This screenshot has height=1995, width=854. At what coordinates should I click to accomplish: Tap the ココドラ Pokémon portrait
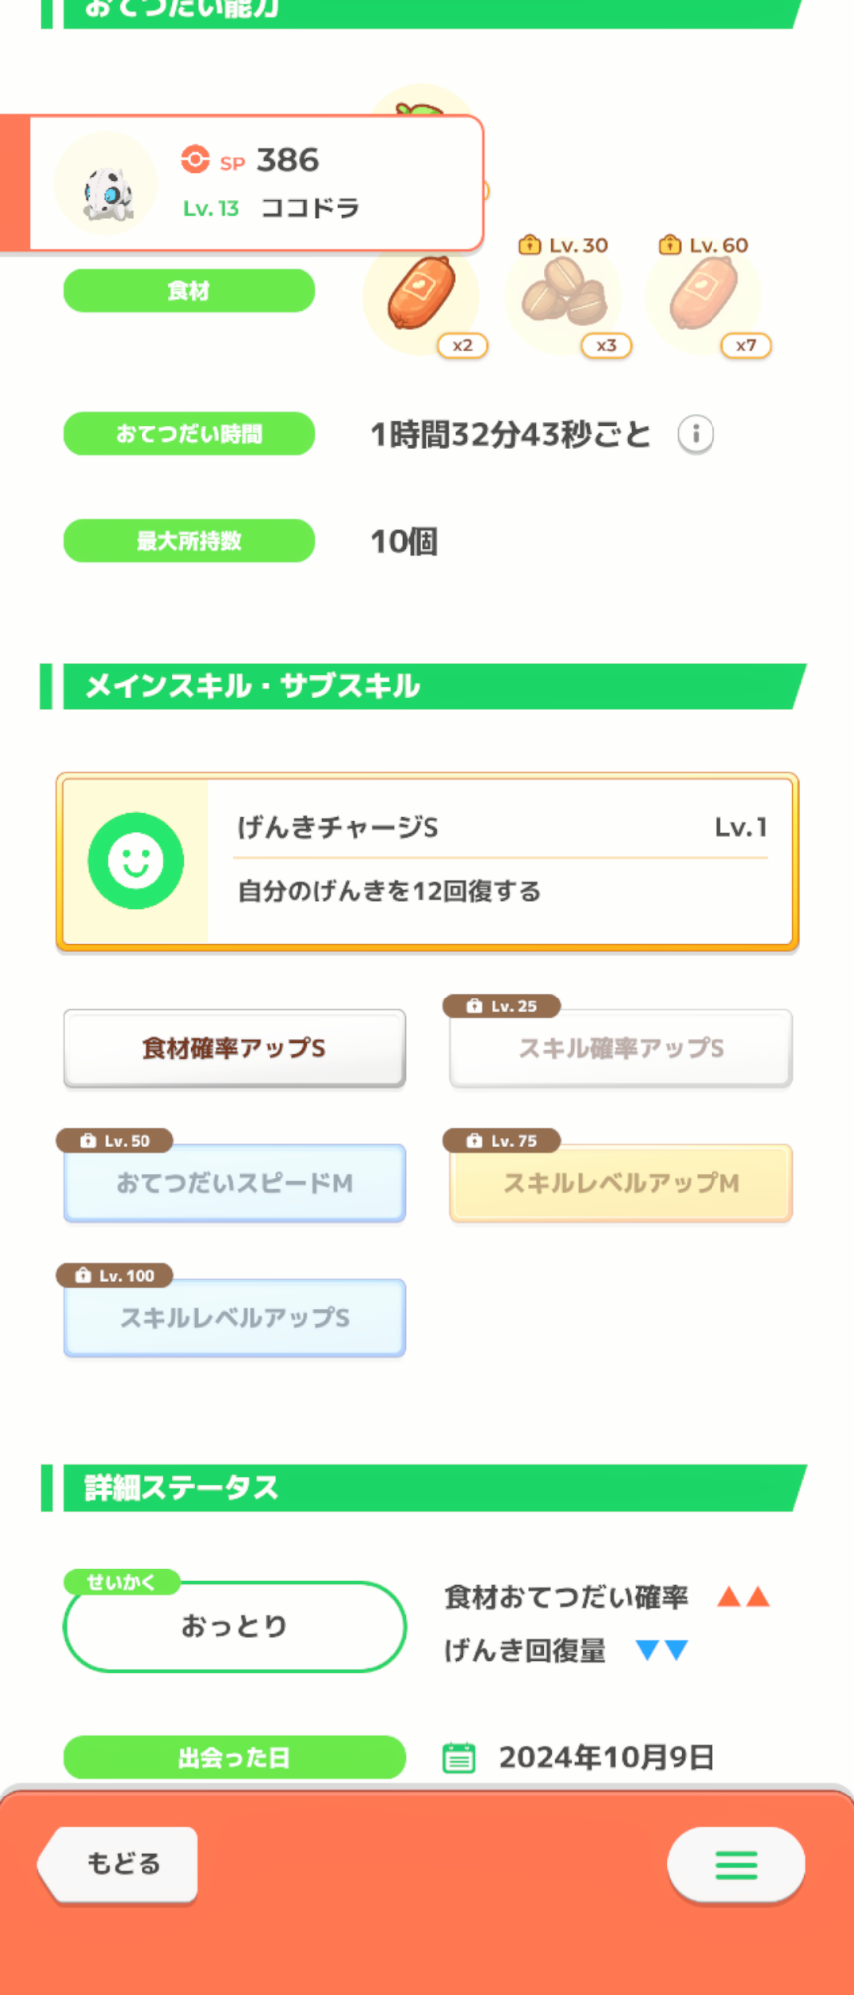(106, 187)
